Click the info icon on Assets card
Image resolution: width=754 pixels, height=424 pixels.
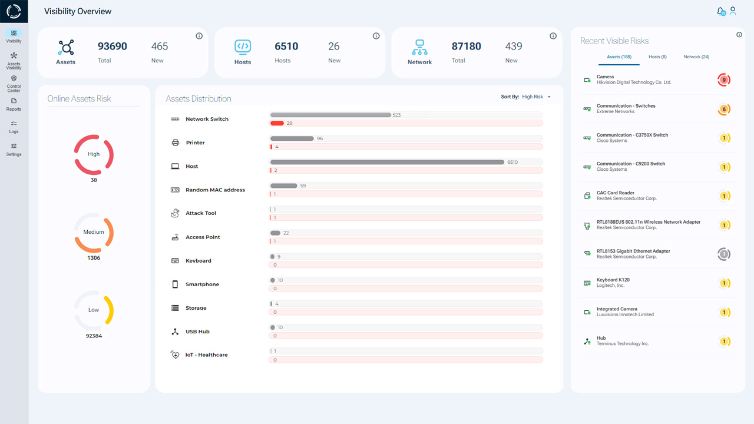pyautogui.click(x=199, y=36)
